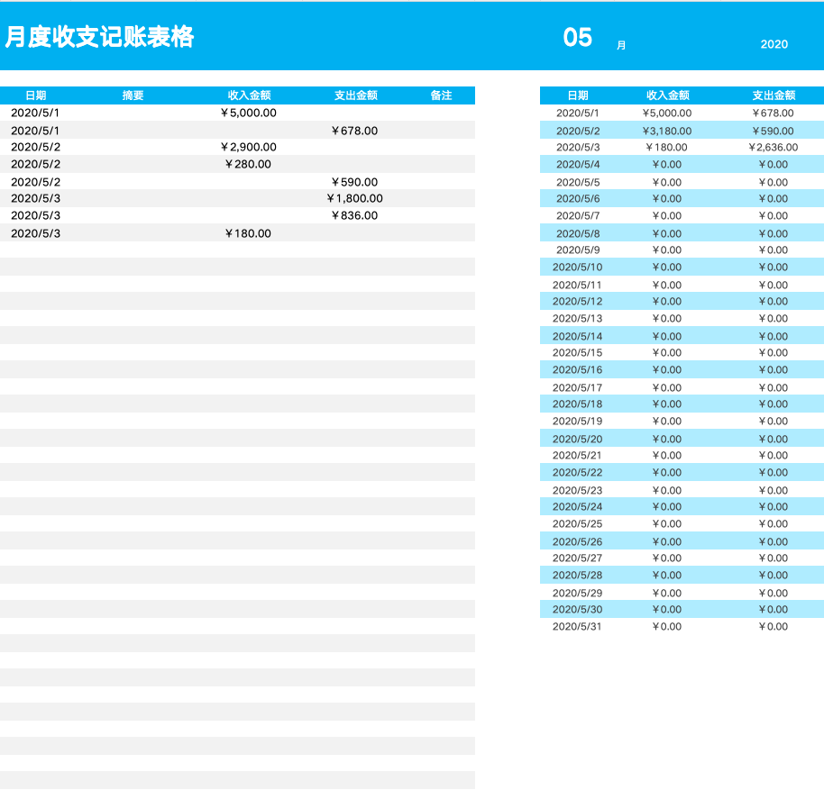This screenshot has width=824, height=799.
Task: Select summary date 2020/5/17
Action: click(x=578, y=388)
